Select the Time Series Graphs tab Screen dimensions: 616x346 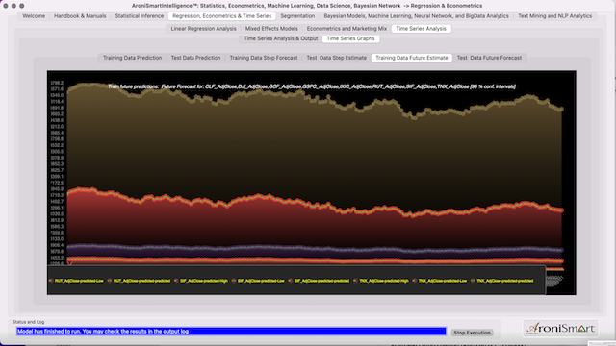(350, 38)
